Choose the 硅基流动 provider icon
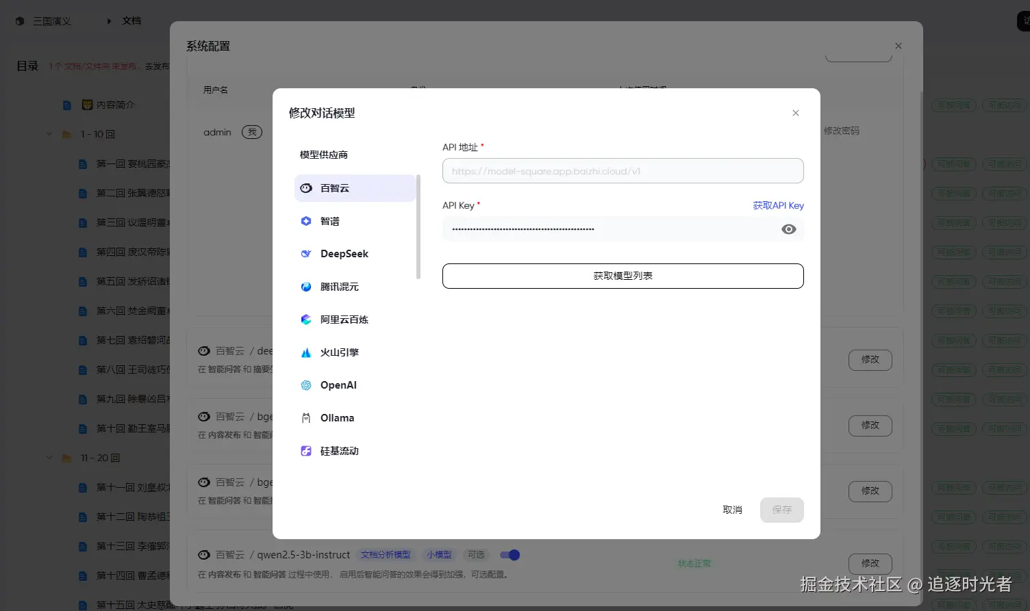Screen dimensions: 1030x611 tap(306, 451)
